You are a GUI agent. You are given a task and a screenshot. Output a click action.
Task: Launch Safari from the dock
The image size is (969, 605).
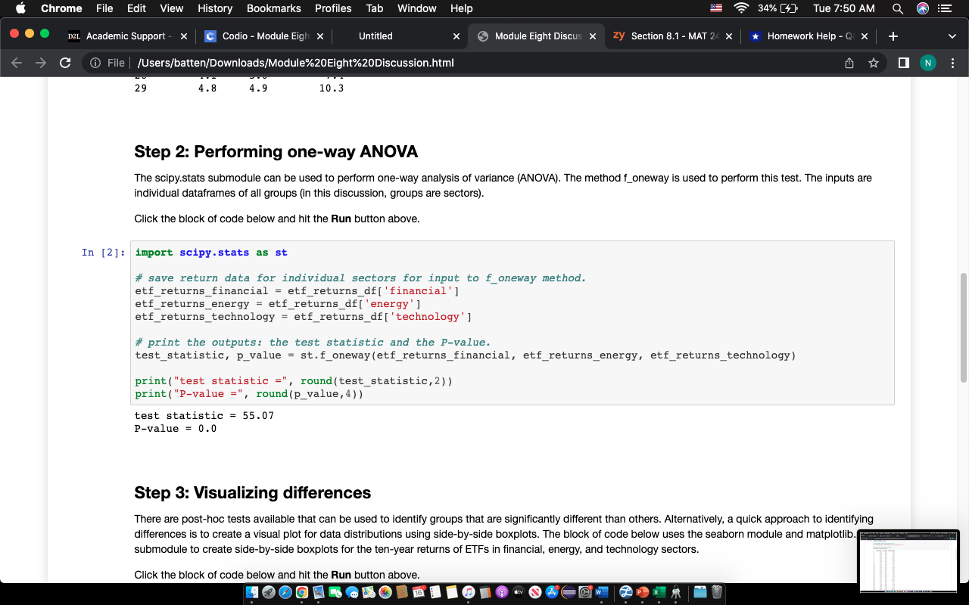[285, 592]
